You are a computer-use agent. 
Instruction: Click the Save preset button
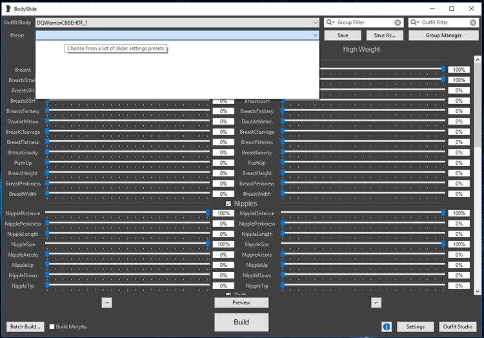(x=343, y=36)
